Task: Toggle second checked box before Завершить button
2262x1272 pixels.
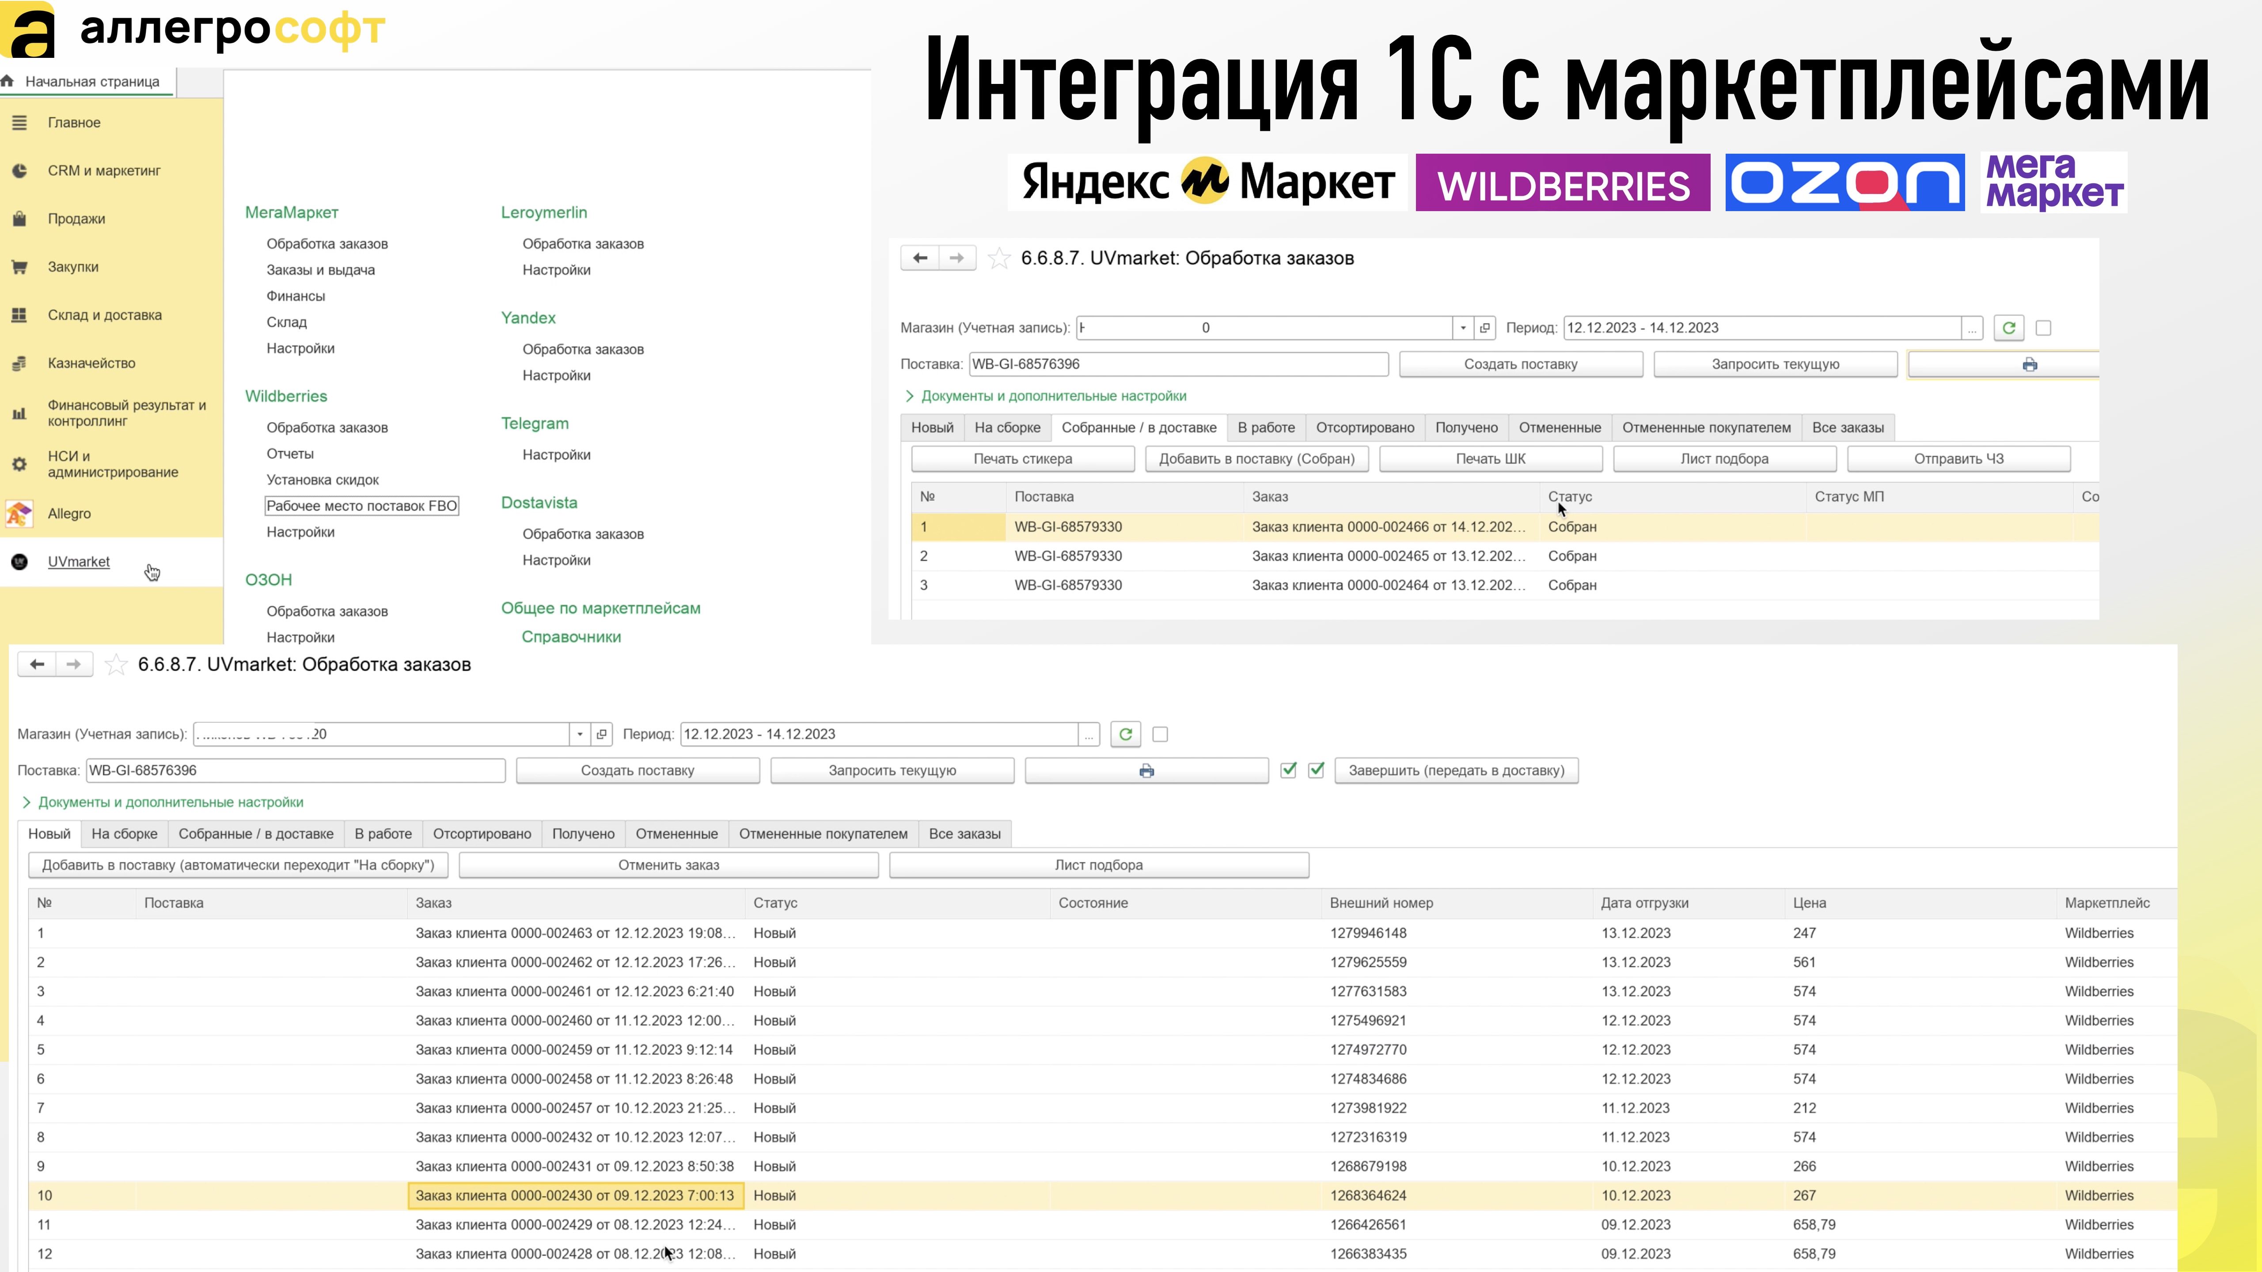Action: point(1315,770)
